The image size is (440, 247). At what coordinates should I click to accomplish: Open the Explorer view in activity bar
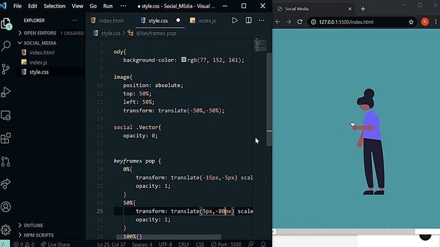6,23
